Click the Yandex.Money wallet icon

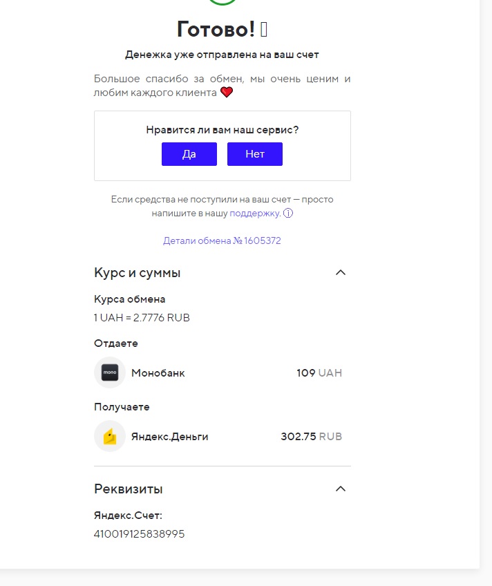click(x=110, y=436)
